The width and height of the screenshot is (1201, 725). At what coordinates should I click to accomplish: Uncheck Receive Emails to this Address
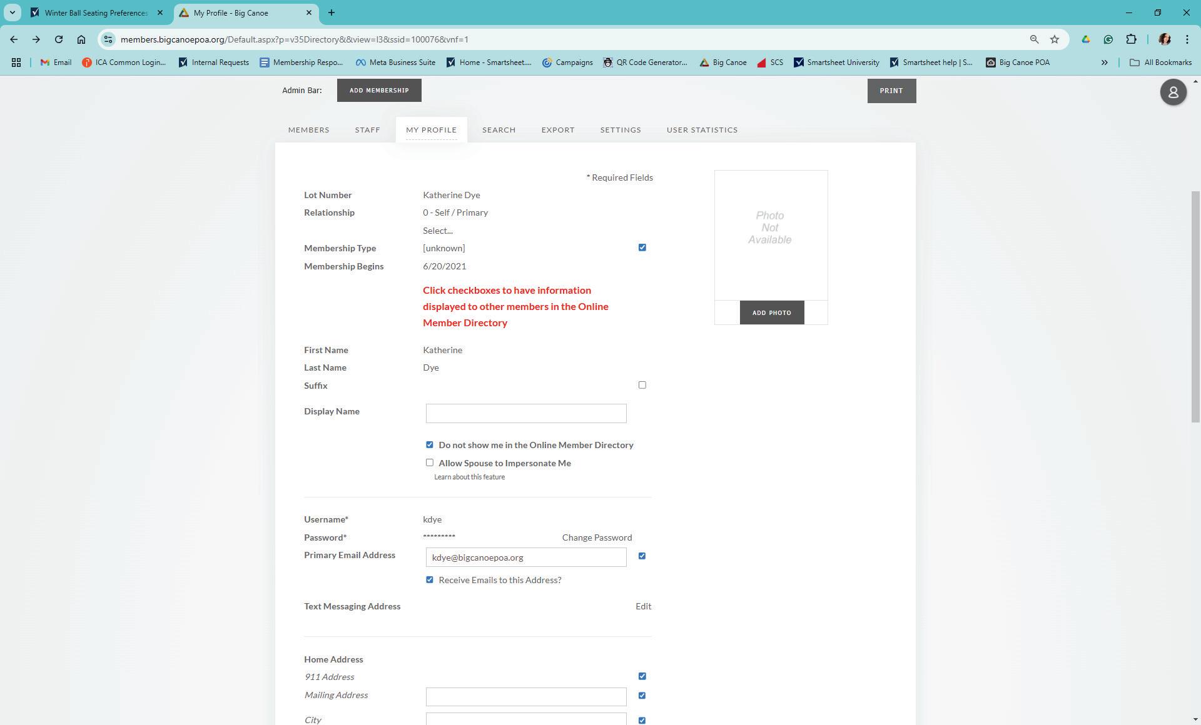(x=430, y=580)
